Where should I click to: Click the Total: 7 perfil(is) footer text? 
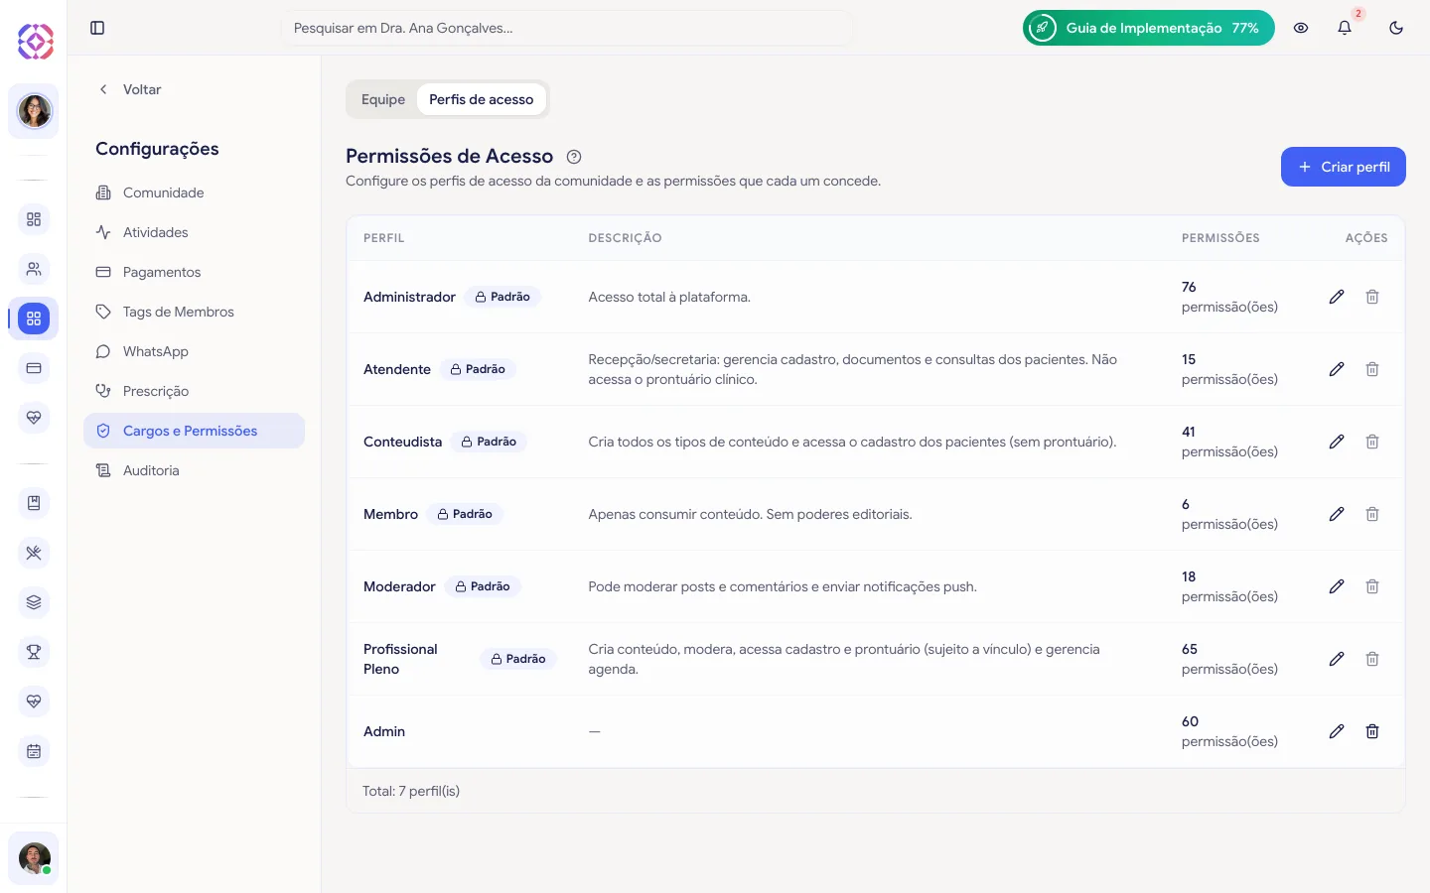[x=411, y=791]
